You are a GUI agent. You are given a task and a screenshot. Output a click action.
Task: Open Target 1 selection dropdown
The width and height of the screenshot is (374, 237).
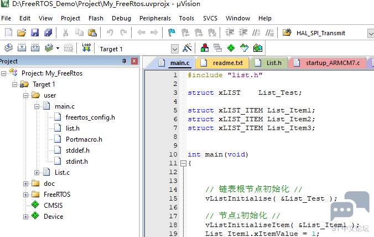[x=175, y=49]
